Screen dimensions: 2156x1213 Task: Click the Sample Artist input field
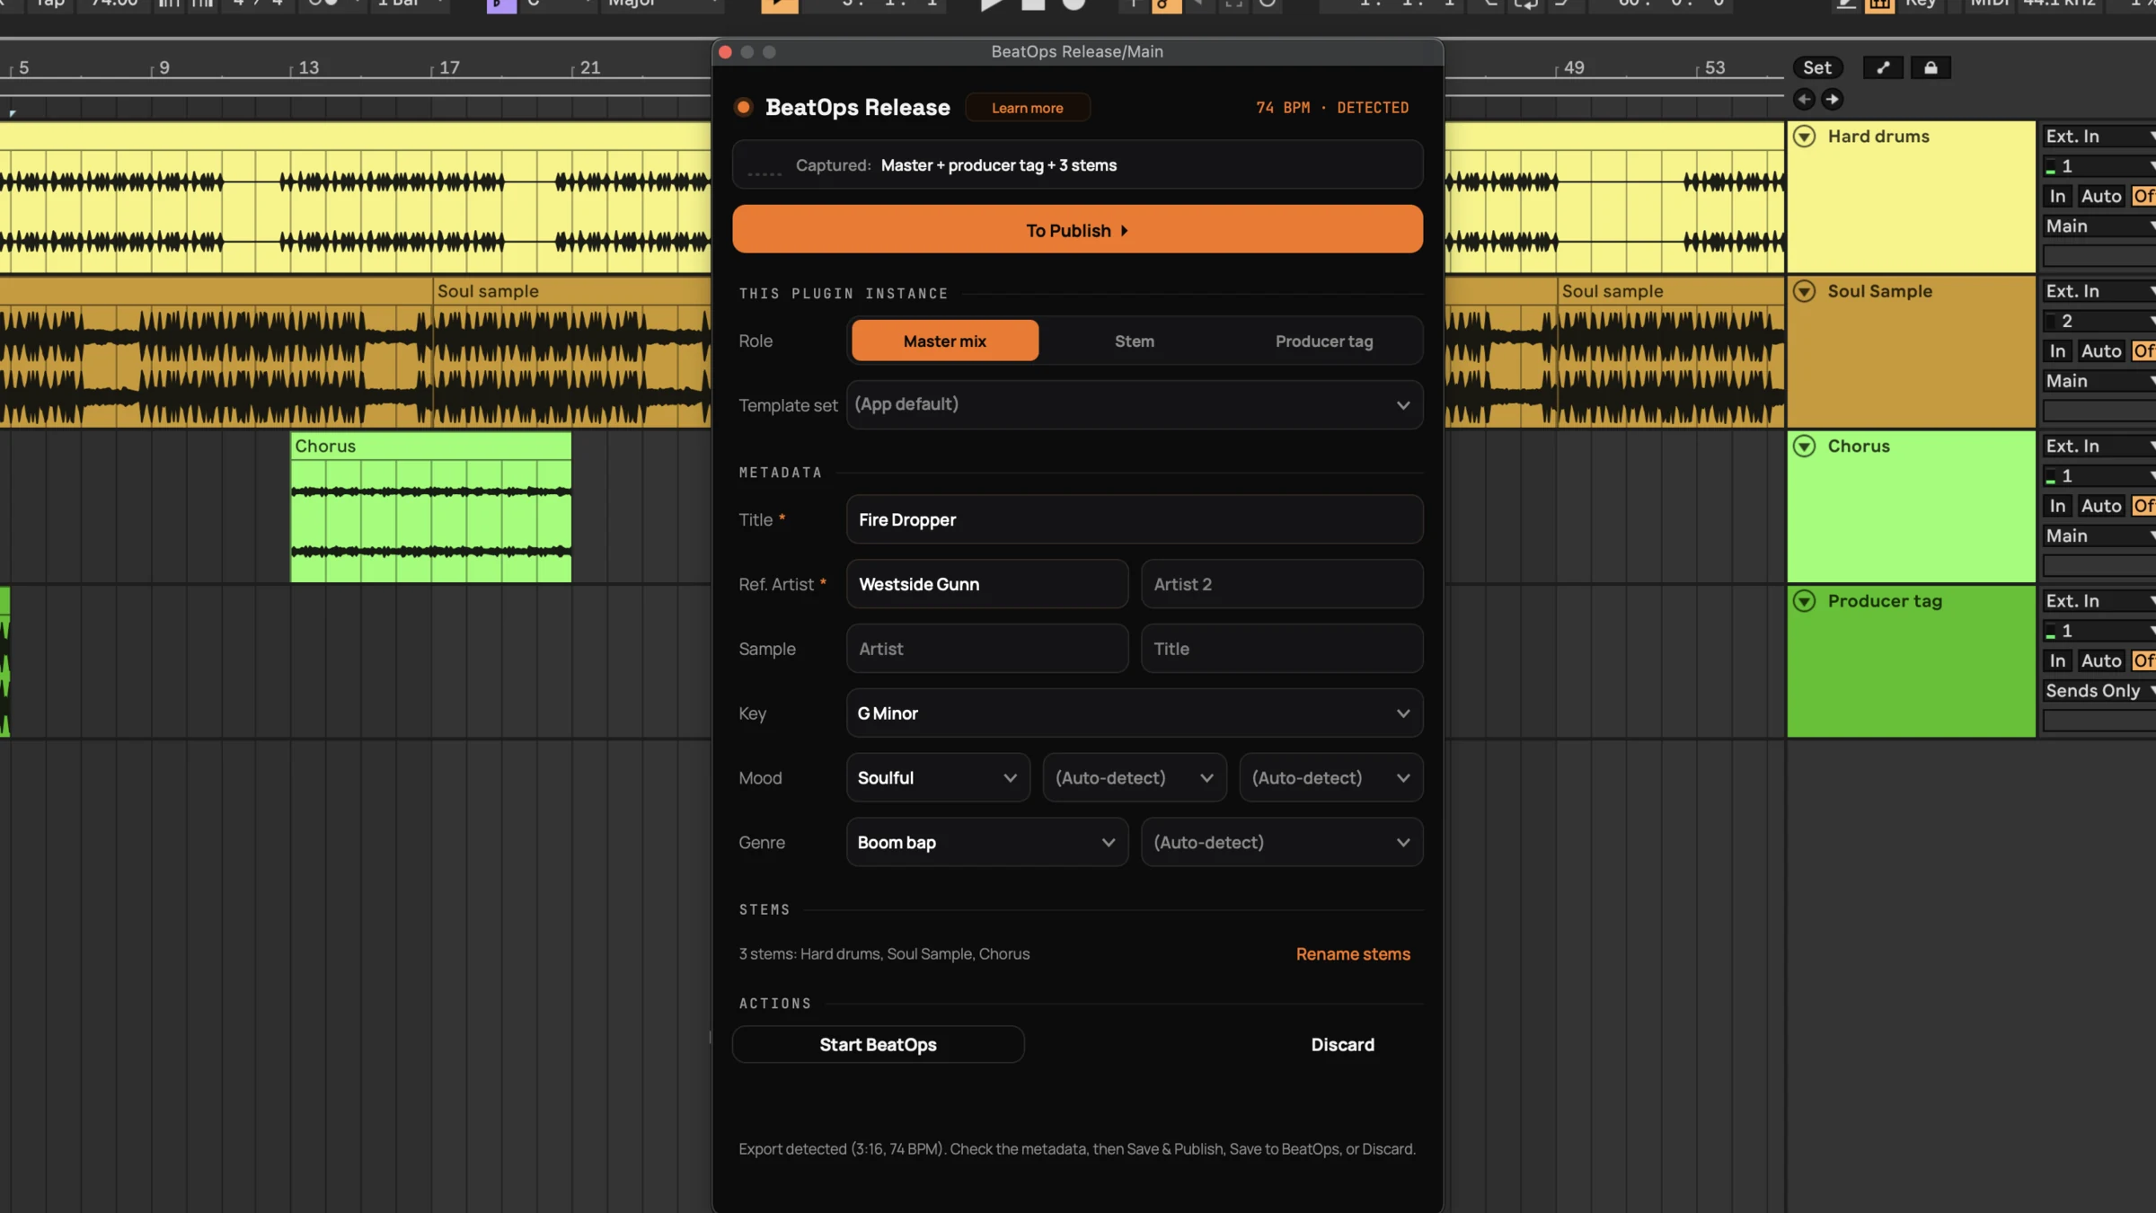coord(987,650)
